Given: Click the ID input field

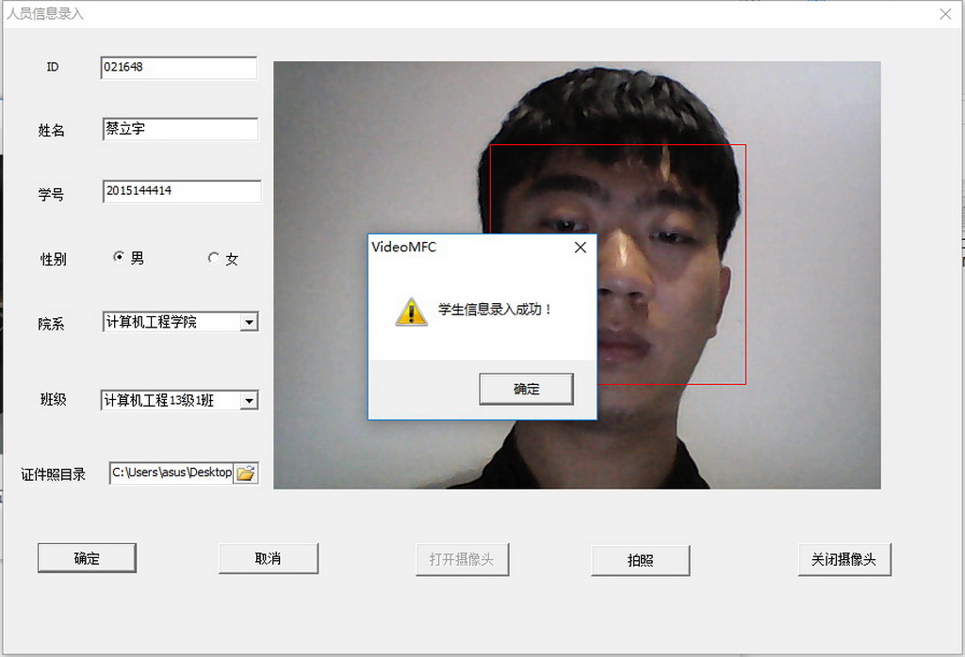Looking at the screenshot, I should coord(178,68).
